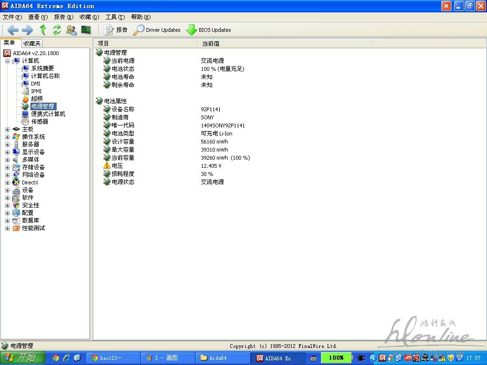This screenshot has height=365, width=487.
Task: Open the 工具(T) menu
Action: [115, 17]
